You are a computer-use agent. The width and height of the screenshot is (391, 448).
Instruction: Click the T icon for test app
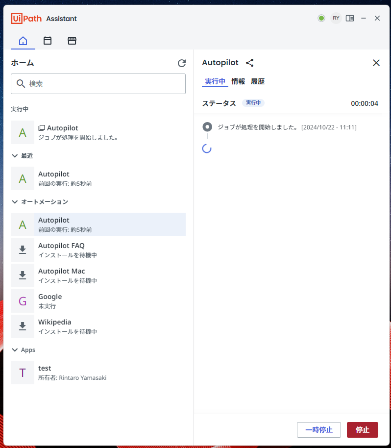pos(23,373)
